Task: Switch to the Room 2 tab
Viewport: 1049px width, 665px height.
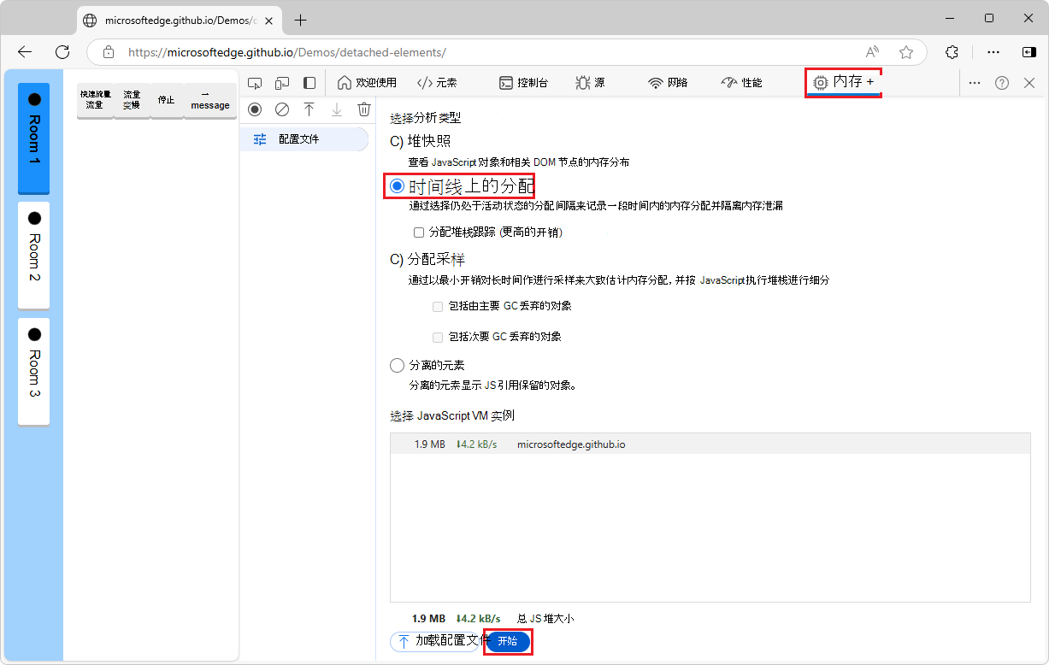Action: 33,252
